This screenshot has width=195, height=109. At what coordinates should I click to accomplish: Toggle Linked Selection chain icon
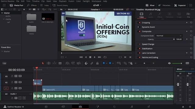click(92, 63)
